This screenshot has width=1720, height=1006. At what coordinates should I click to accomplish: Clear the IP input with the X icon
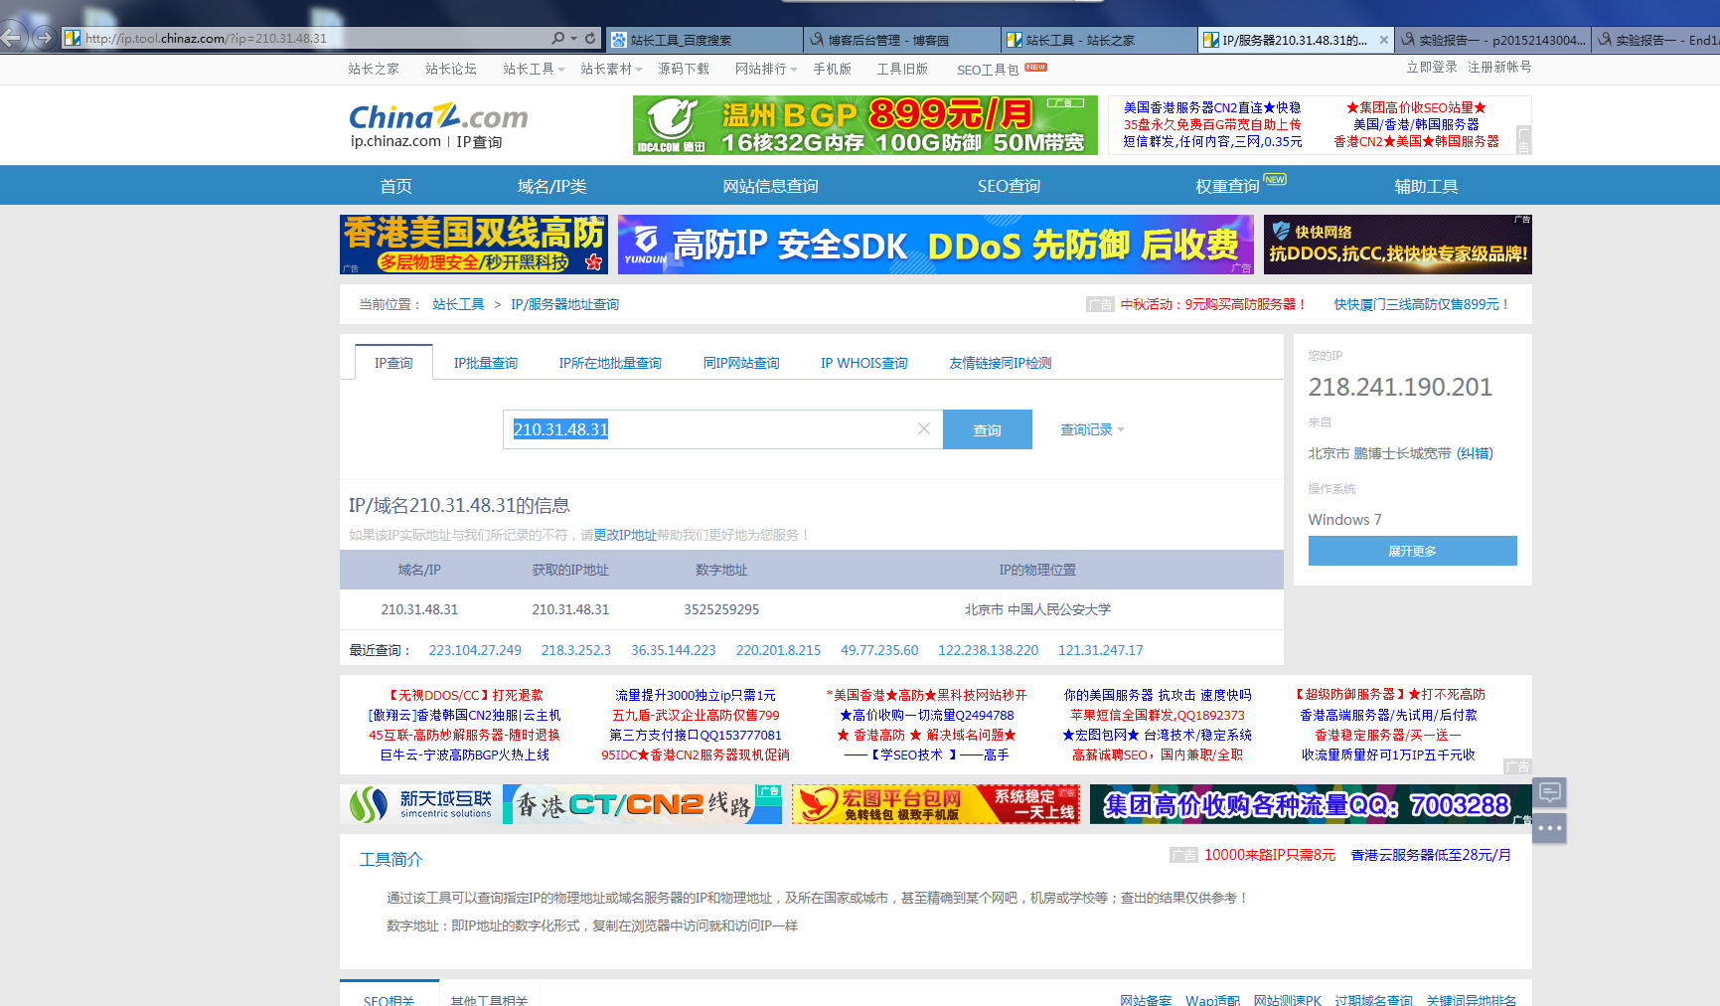click(924, 428)
